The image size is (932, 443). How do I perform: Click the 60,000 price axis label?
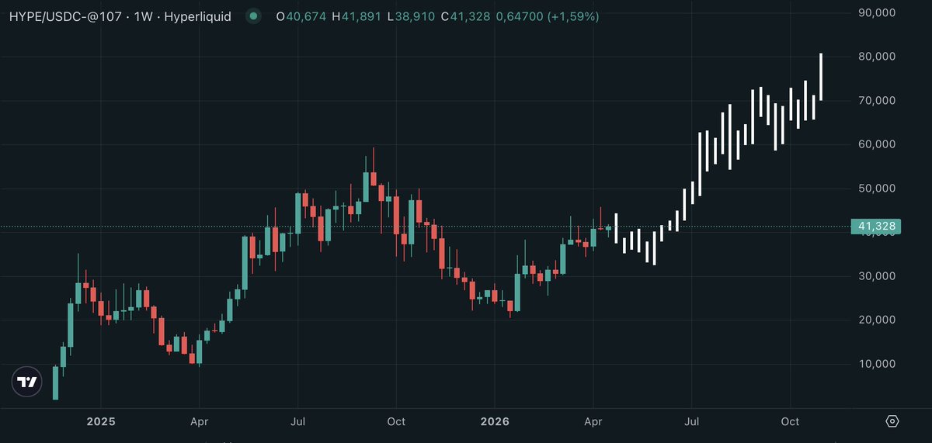tap(877, 144)
